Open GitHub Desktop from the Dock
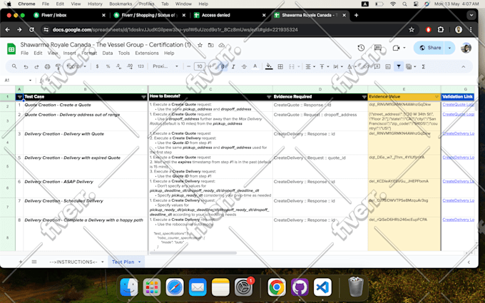 coord(300,287)
